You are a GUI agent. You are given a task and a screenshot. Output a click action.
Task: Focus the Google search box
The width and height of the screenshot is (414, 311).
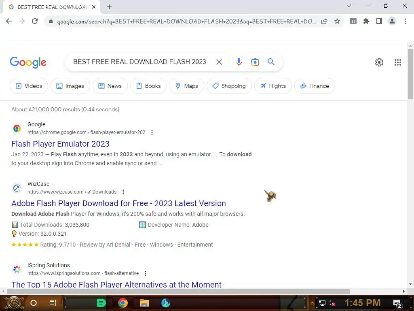[x=139, y=62]
